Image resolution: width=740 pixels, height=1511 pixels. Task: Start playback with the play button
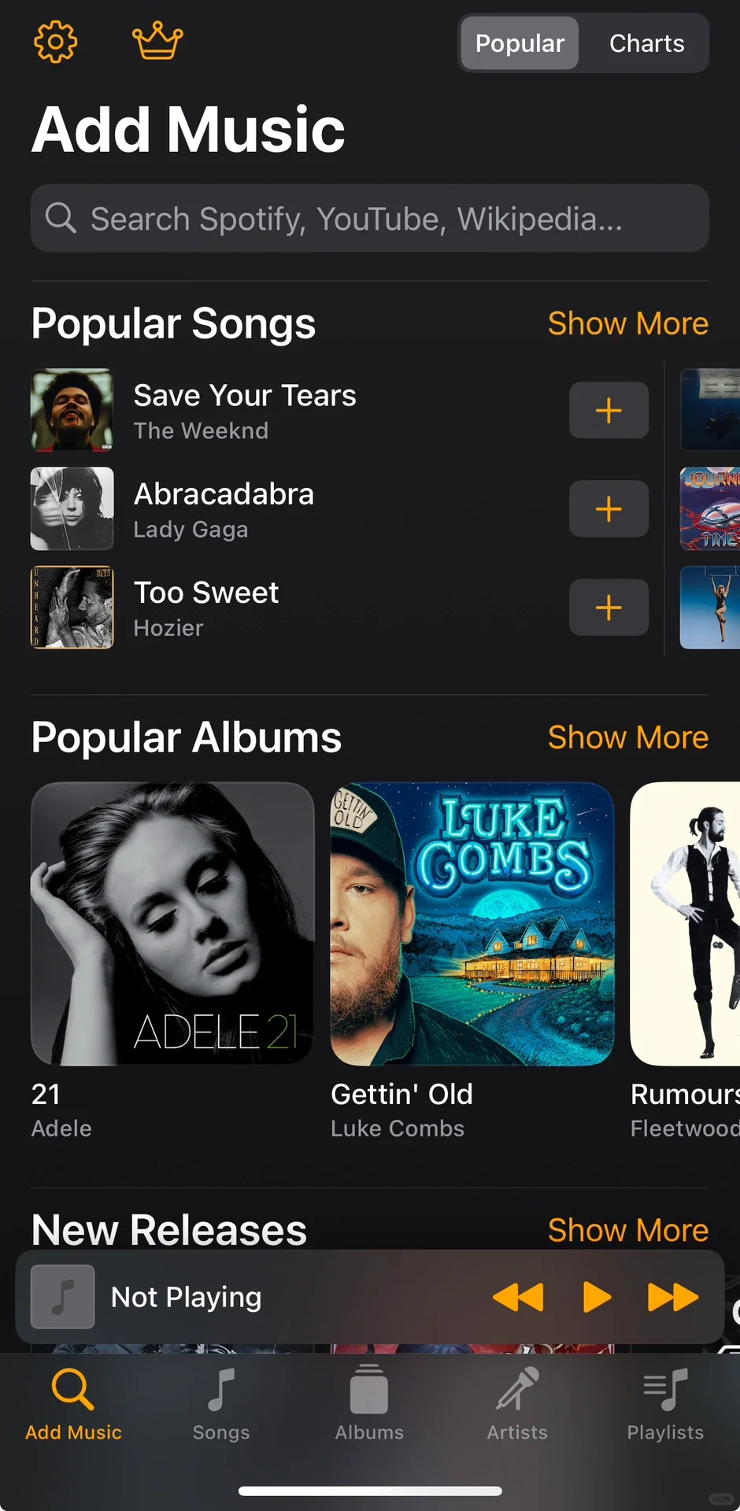tap(597, 1297)
